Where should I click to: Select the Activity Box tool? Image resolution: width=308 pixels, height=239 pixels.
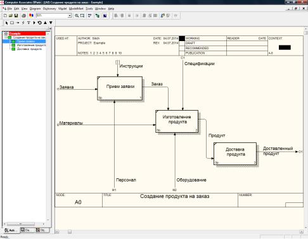click(x=12, y=23)
